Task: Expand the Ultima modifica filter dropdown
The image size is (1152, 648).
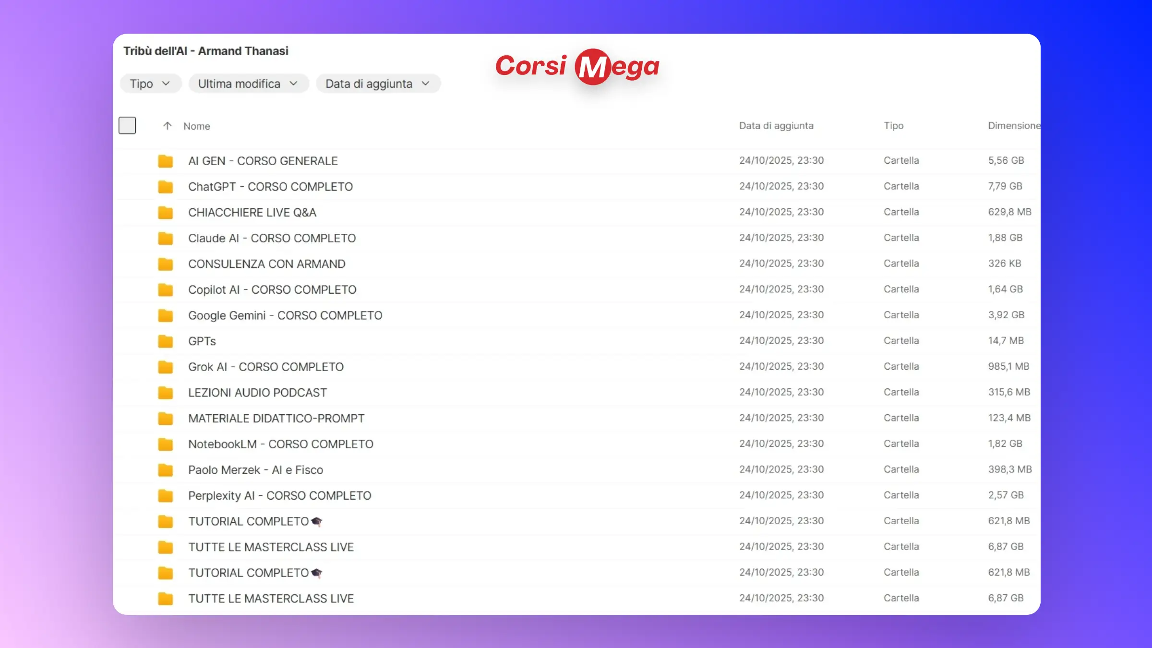Action: pos(248,84)
